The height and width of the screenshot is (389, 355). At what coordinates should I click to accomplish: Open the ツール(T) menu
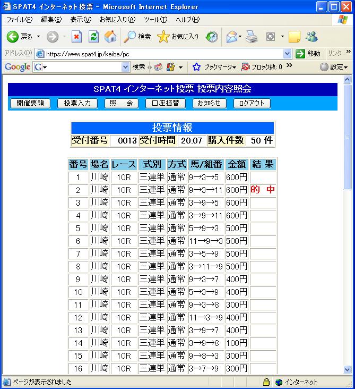[x=155, y=20]
